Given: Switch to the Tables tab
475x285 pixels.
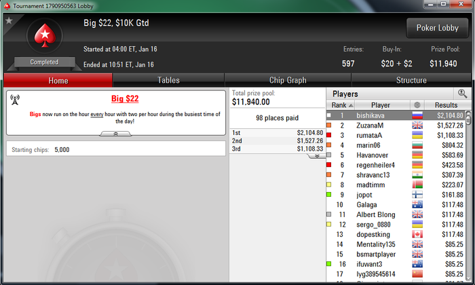Looking at the screenshot, I should (168, 80).
